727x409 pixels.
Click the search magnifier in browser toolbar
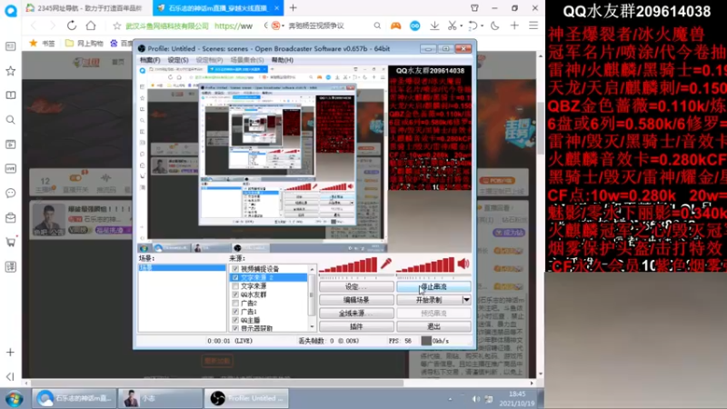[377, 26]
